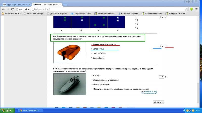Open a new browser tab
The image size is (202, 113).
tap(65, 4)
